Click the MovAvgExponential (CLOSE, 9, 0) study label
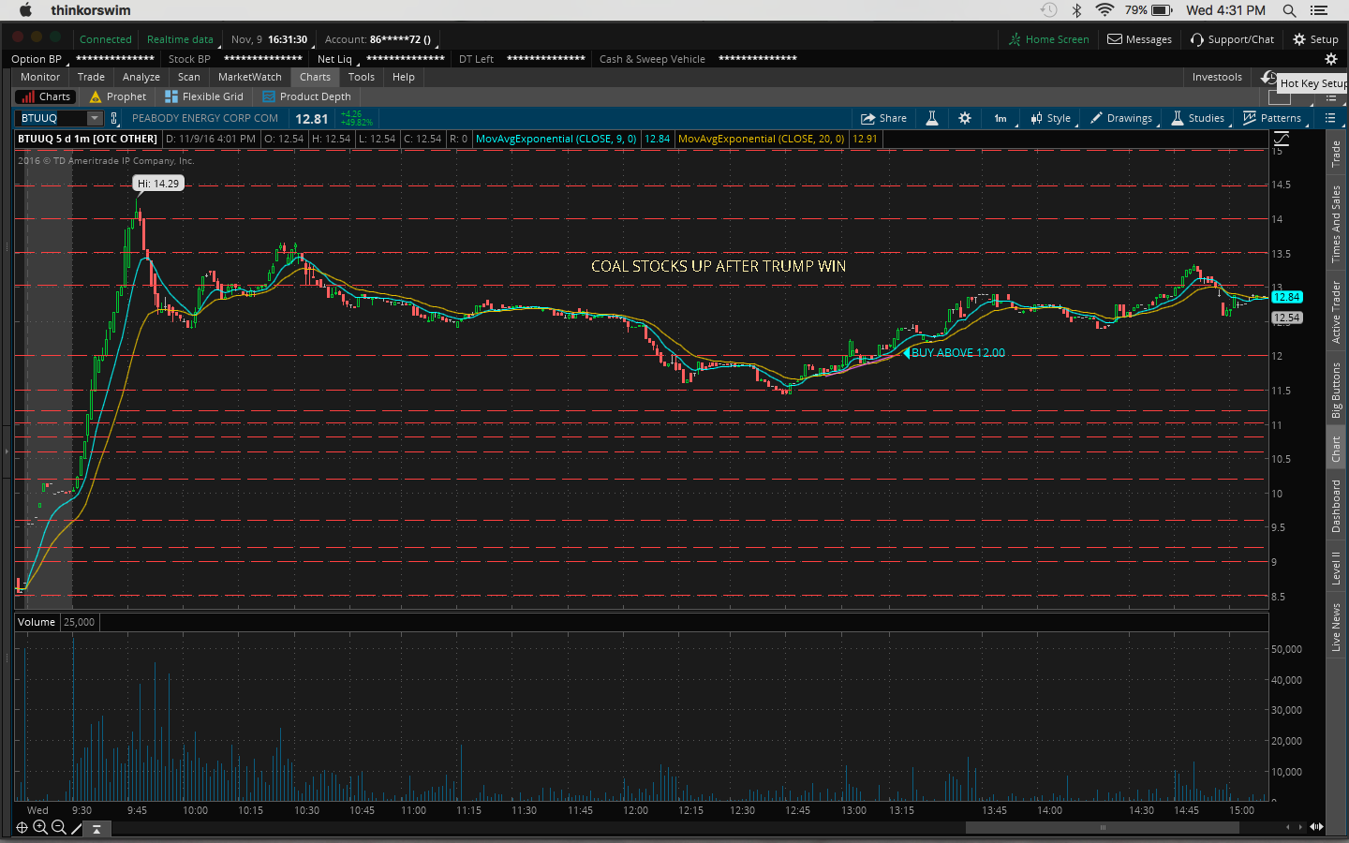This screenshot has width=1349, height=843. click(556, 139)
